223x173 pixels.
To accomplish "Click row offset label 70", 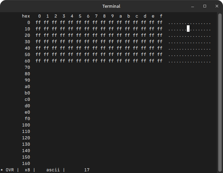I will click(27, 67).
